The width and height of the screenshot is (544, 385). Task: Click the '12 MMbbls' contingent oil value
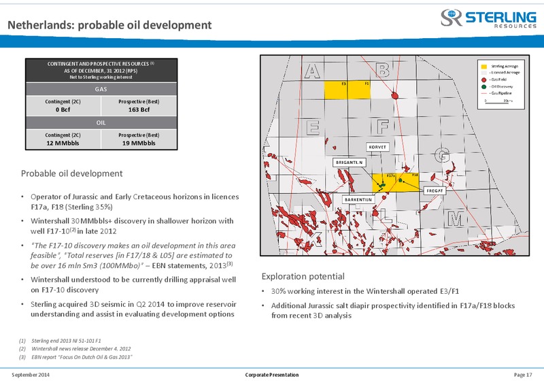(63, 143)
